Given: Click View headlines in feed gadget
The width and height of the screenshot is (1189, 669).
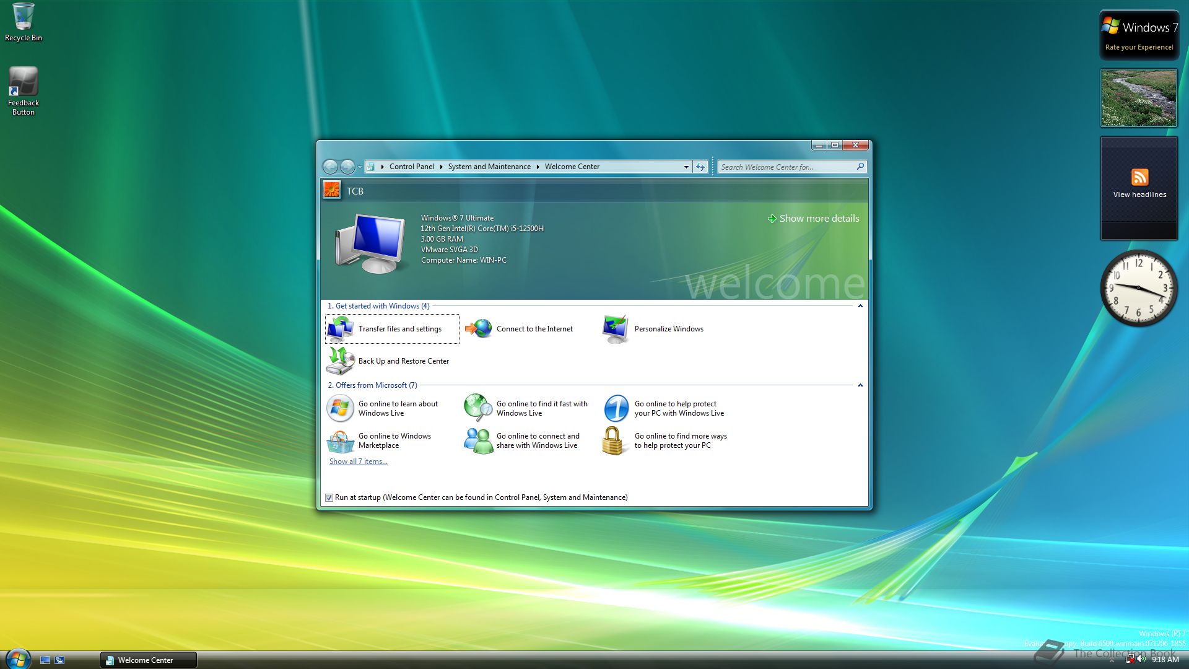Looking at the screenshot, I should (1139, 195).
